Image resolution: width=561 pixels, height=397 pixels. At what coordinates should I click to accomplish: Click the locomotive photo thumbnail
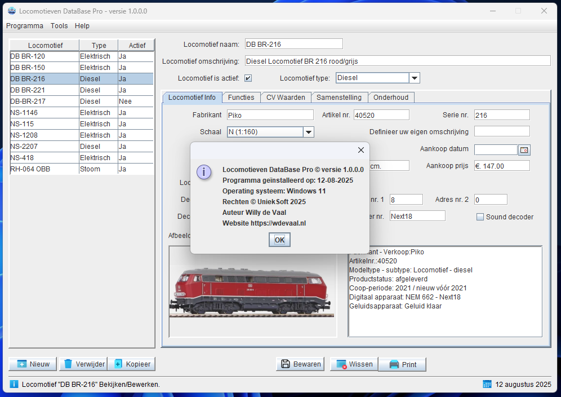click(252, 292)
